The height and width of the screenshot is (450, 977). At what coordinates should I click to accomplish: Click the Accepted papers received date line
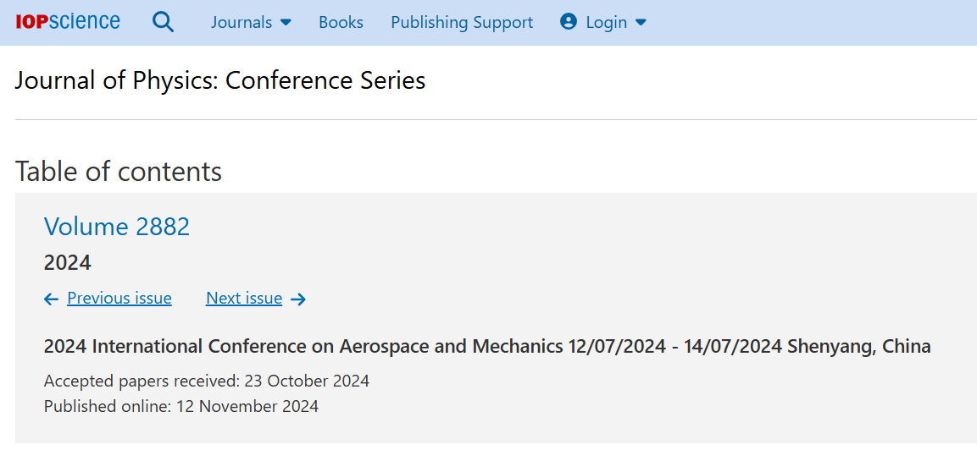[206, 381]
